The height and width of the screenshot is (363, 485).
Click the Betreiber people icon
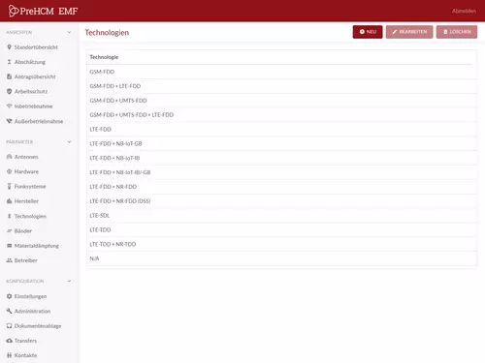[x=9, y=260]
